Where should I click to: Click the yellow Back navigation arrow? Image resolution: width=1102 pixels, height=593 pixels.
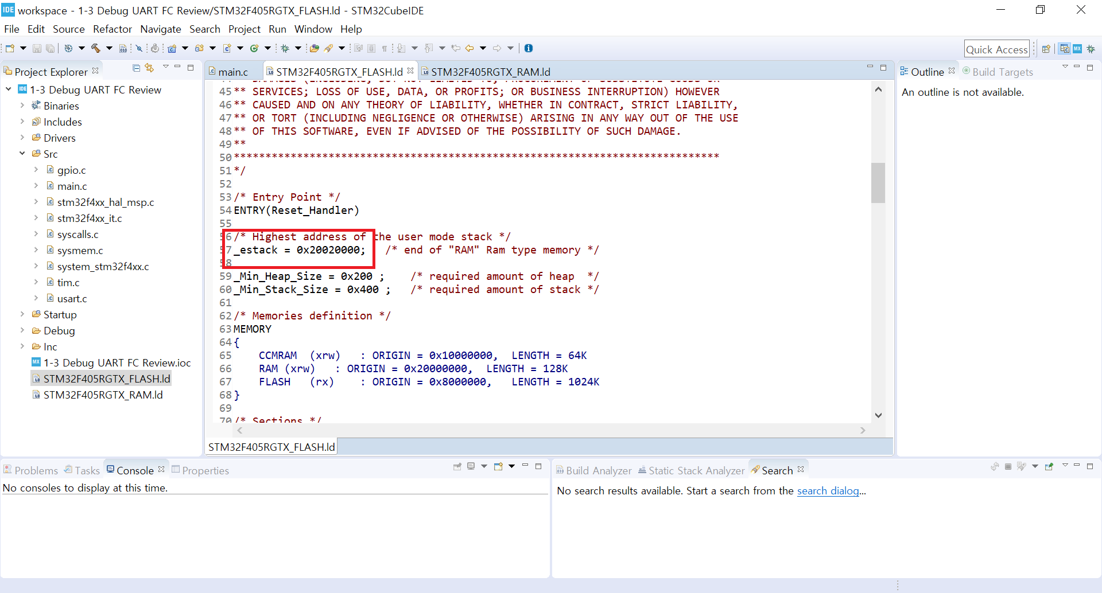469,48
